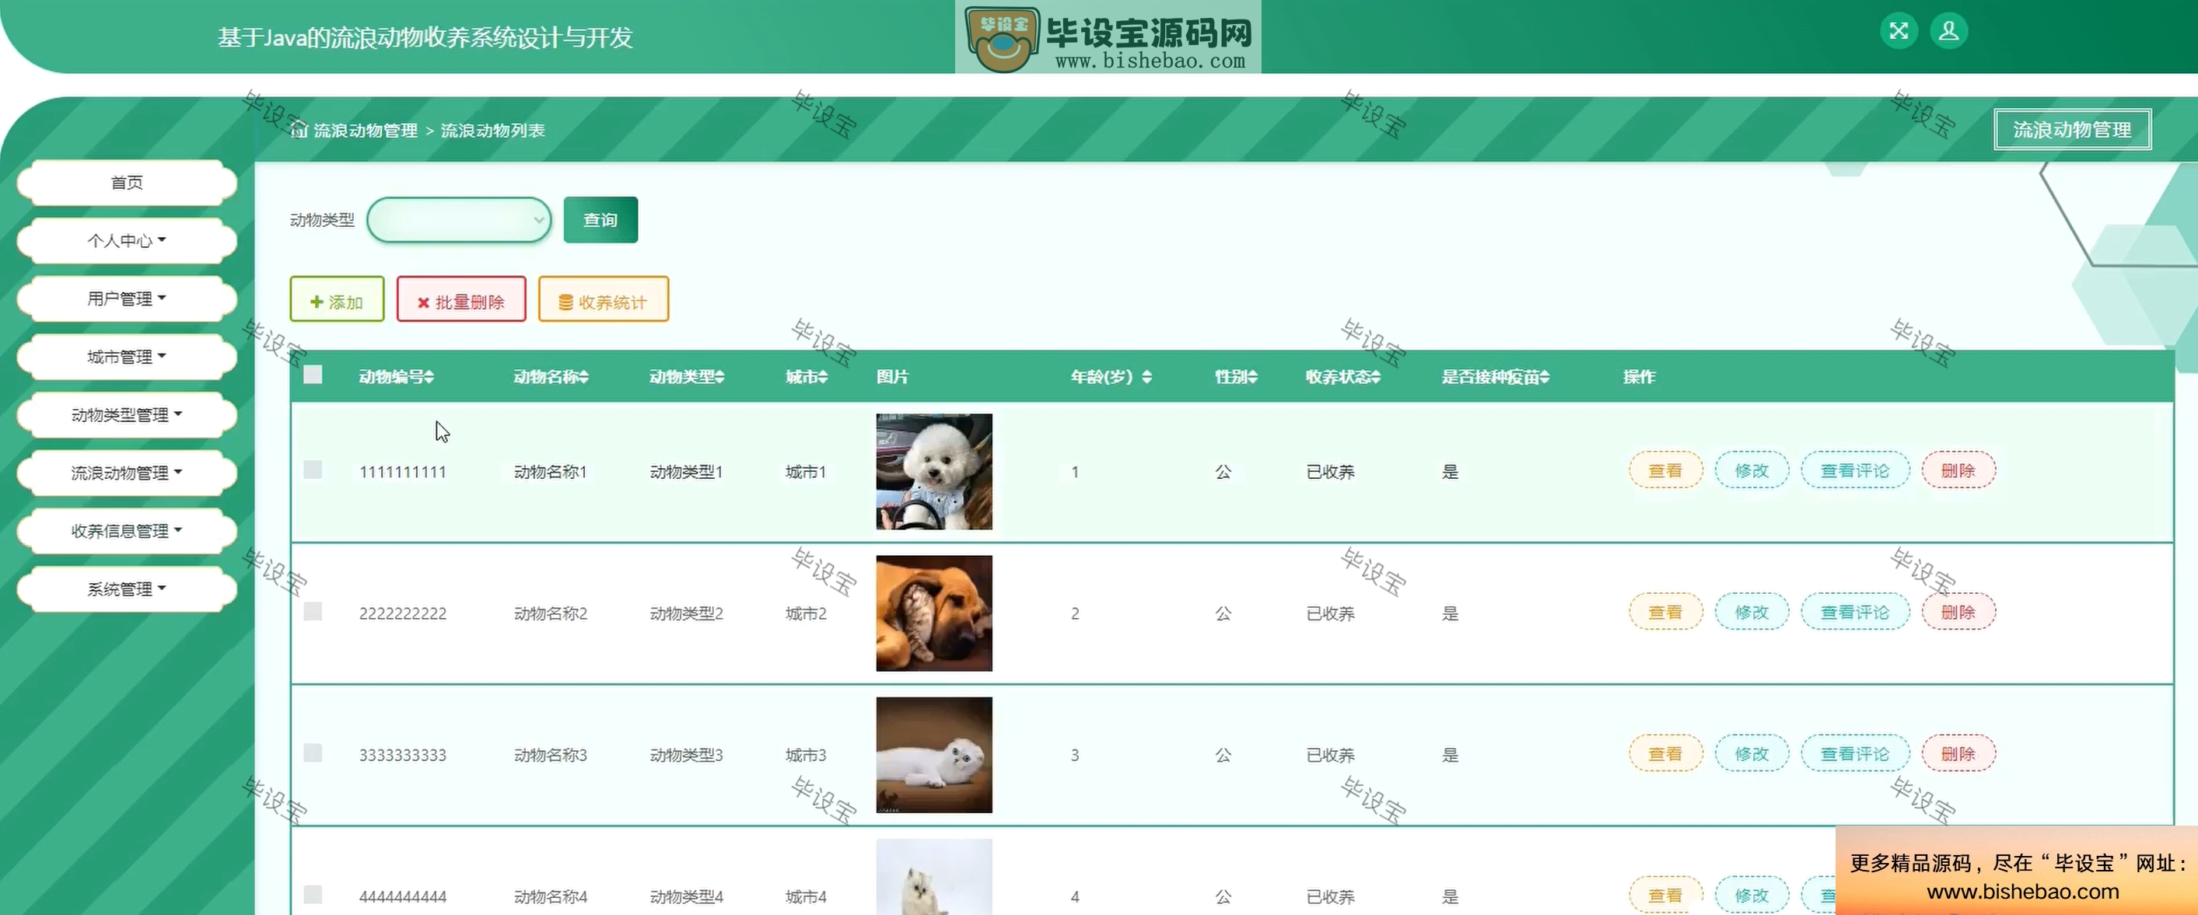Viewport: 2198px width, 915px height.
Task: Expand the 收养信息管理 sidebar menu
Action: tap(126, 530)
